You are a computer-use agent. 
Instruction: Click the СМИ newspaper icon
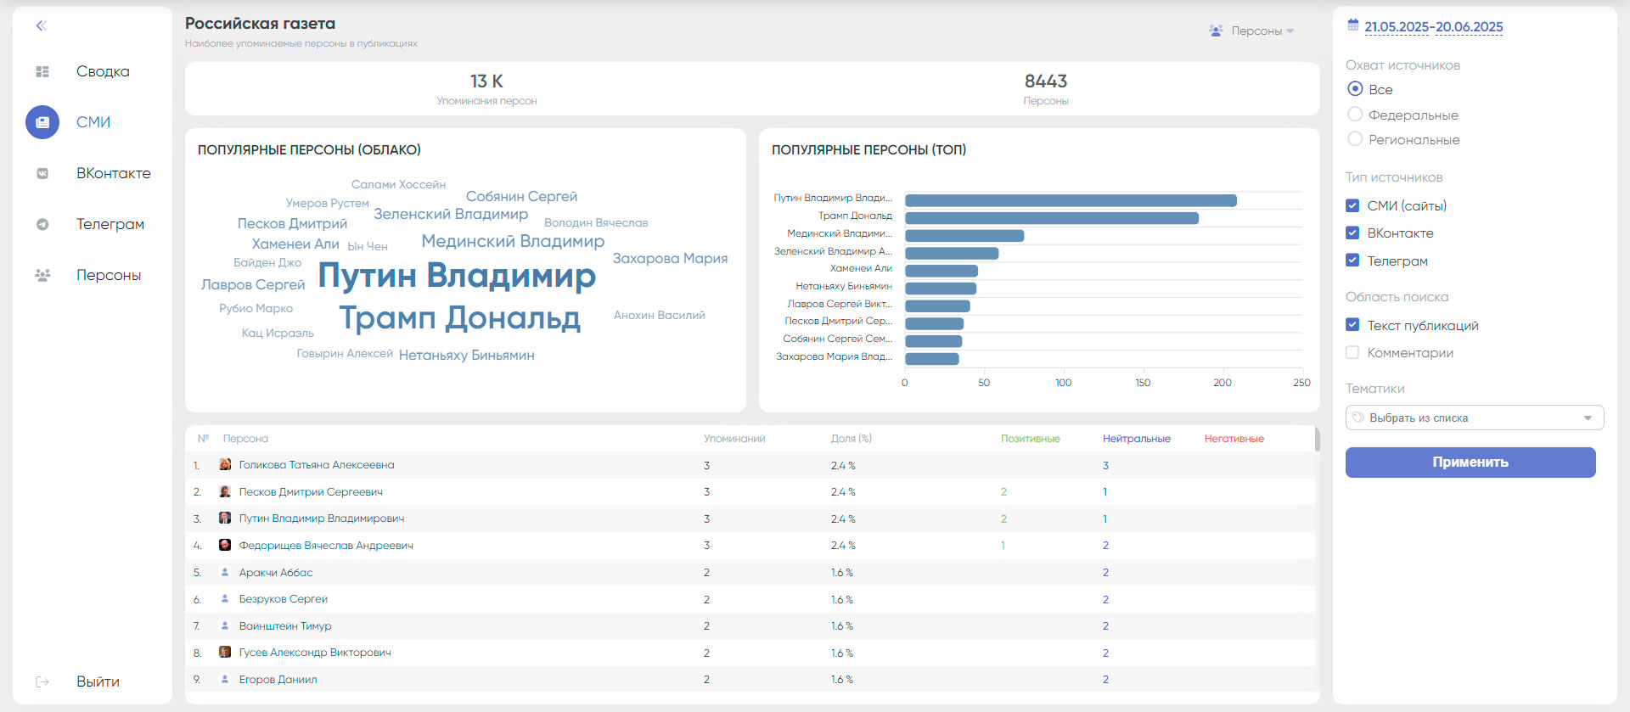pos(42,122)
